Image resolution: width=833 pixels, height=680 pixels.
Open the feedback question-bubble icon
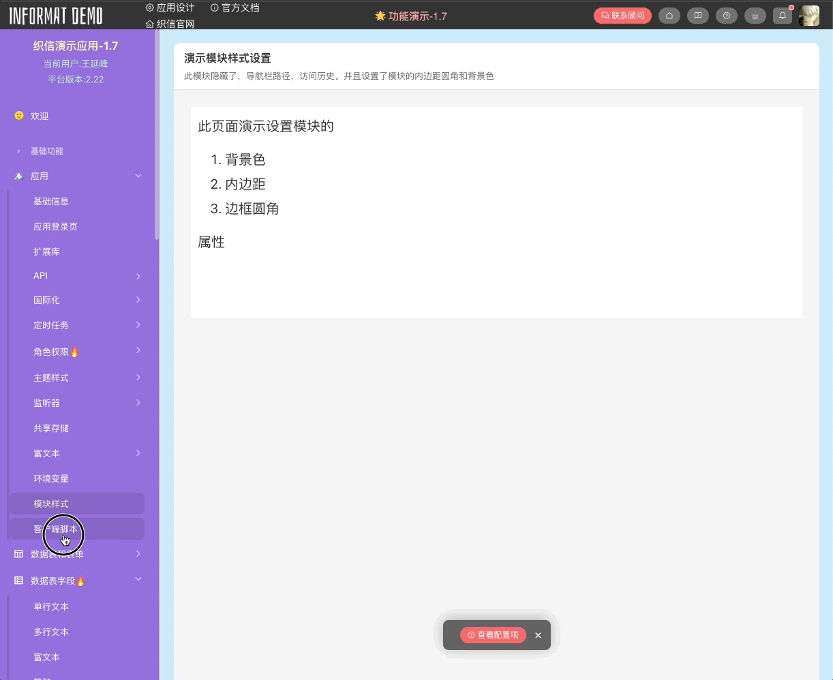coord(698,16)
